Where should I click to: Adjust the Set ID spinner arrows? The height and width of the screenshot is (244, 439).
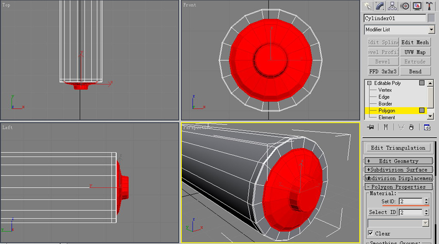click(x=426, y=201)
